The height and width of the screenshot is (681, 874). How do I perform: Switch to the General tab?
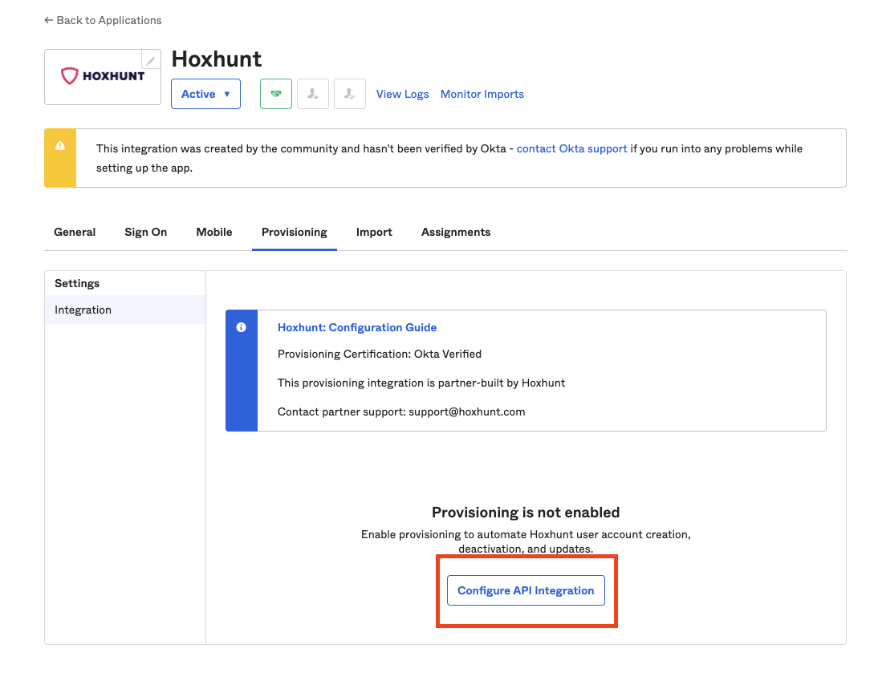click(x=75, y=233)
